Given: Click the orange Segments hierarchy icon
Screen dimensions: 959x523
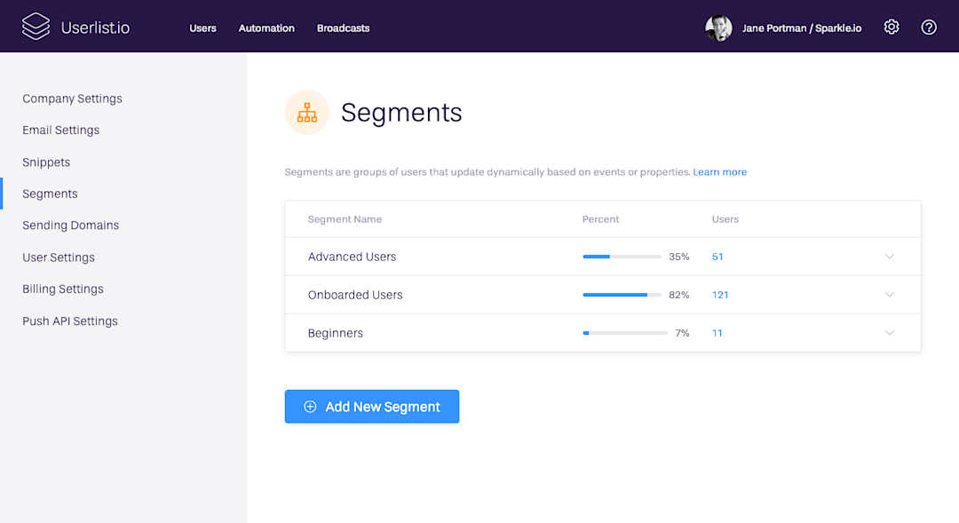Looking at the screenshot, I should (x=307, y=113).
